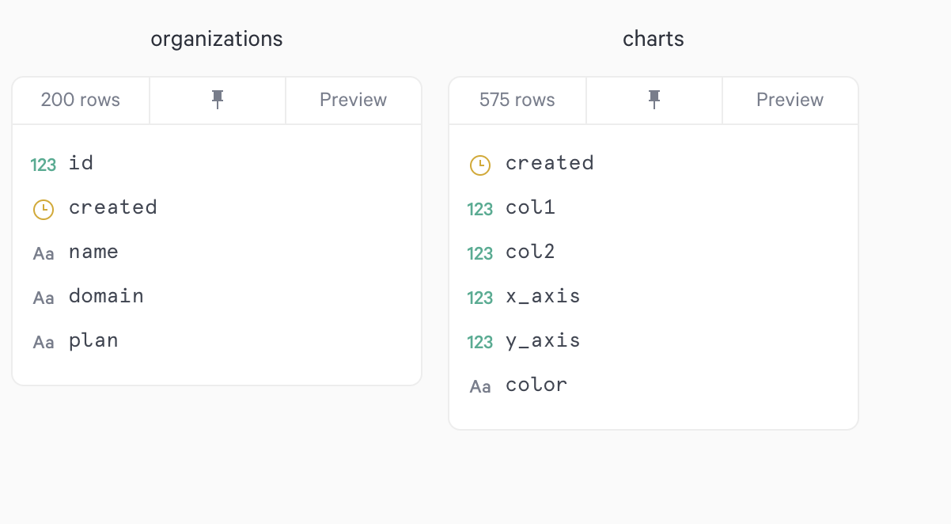Viewport: 951px width, 524px height.
Task: Select the plan column in organizations
Action: 93,341
